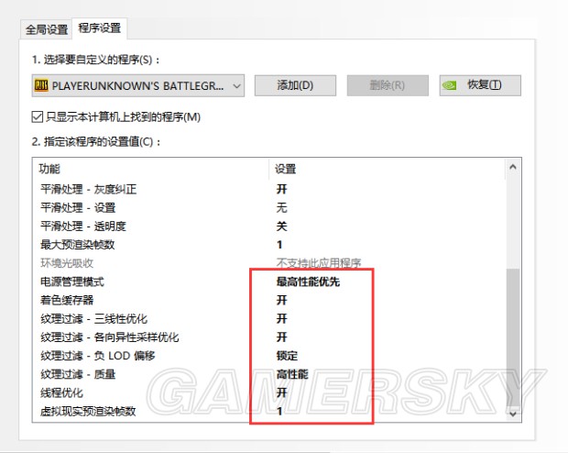Select 着色缓存器 setting row
The image size is (568, 453).
(x=67, y=300)
